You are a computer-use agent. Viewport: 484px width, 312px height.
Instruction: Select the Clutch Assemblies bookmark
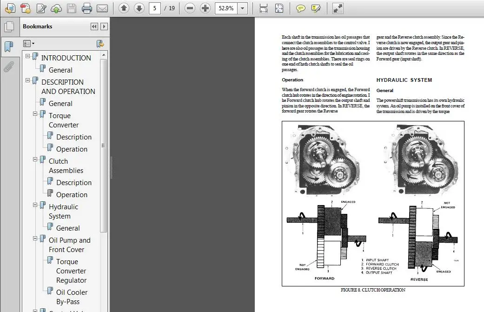point(66,166)
